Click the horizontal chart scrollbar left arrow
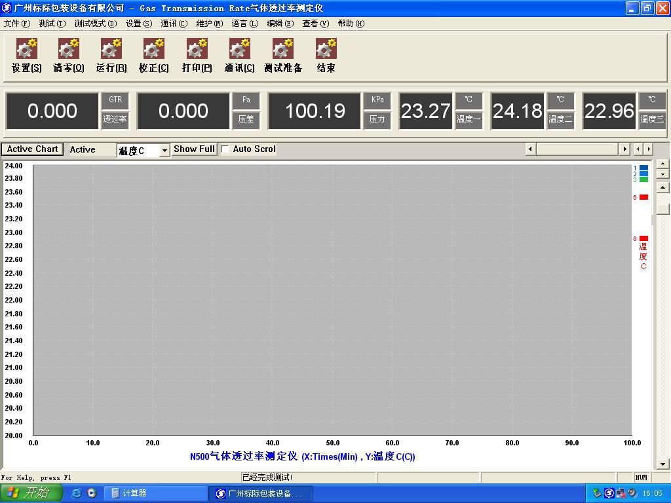The width and height of the screenshot is (671, 503). coord(531,149)
